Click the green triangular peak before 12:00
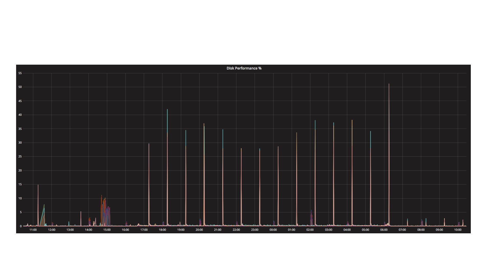This screenshot has width=491, height=276. tap(44, 205)
